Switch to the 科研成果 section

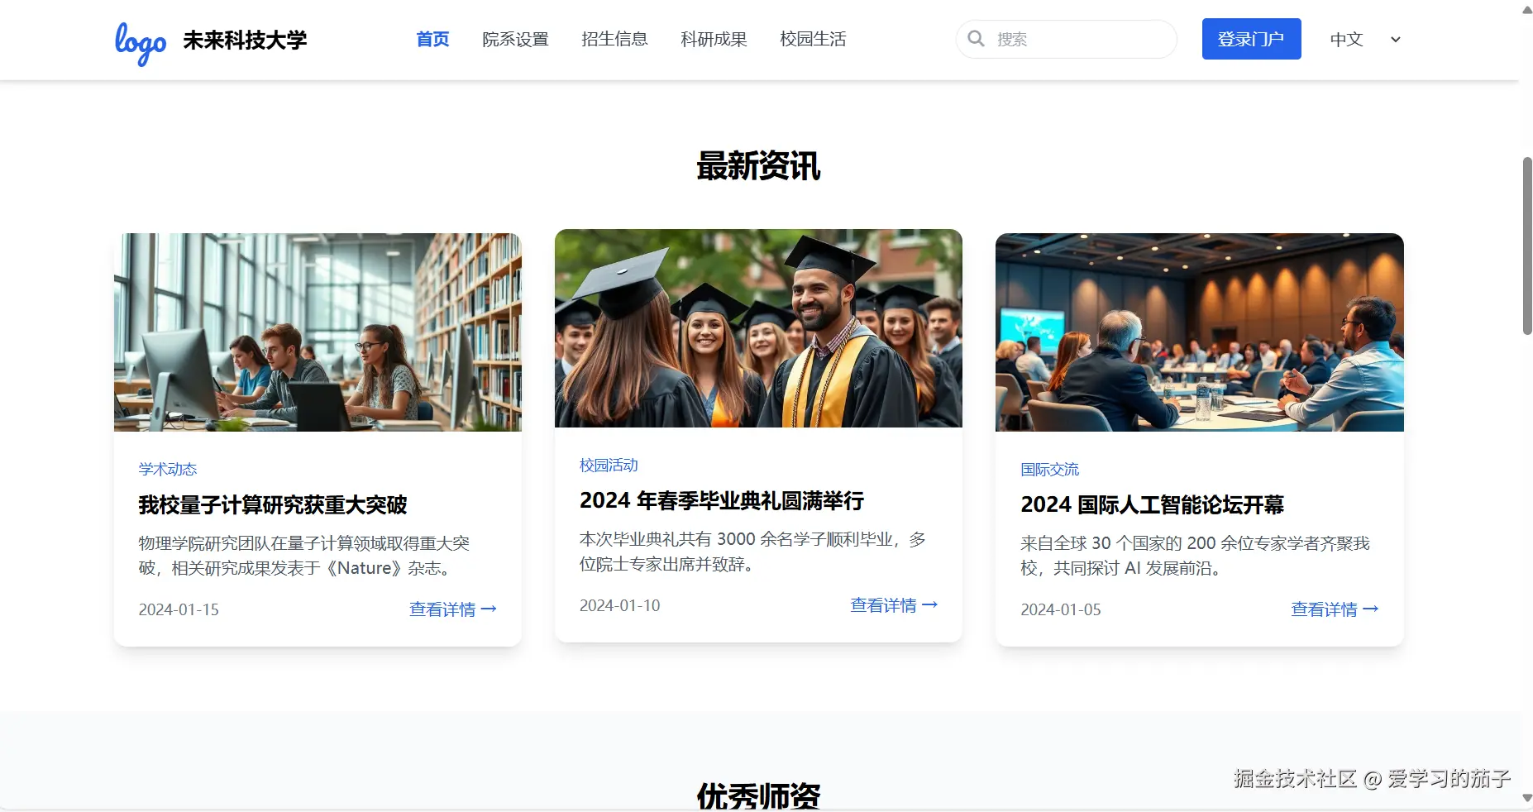click(714, 39)
